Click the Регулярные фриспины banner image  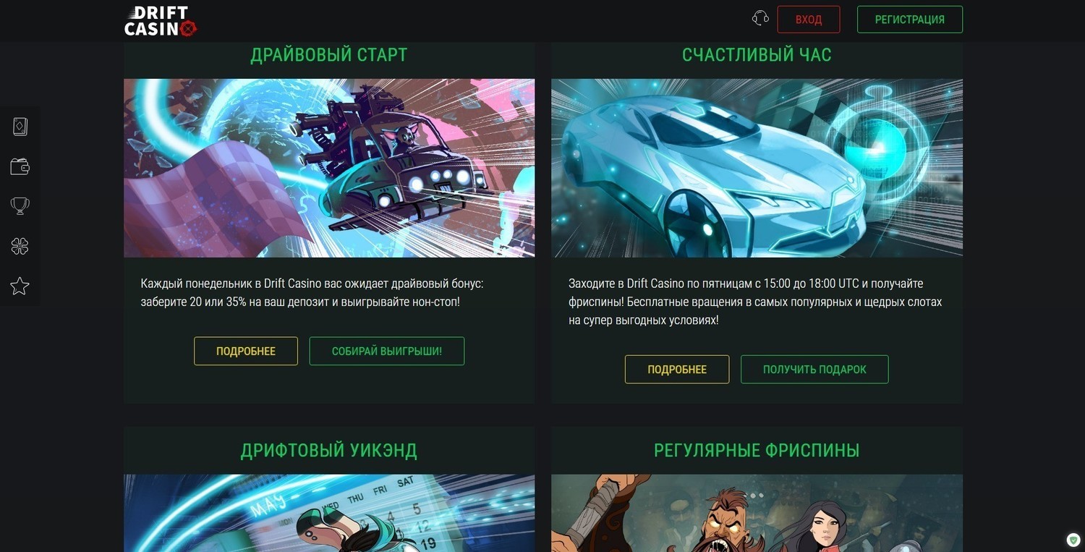click(x=757, y=513)
